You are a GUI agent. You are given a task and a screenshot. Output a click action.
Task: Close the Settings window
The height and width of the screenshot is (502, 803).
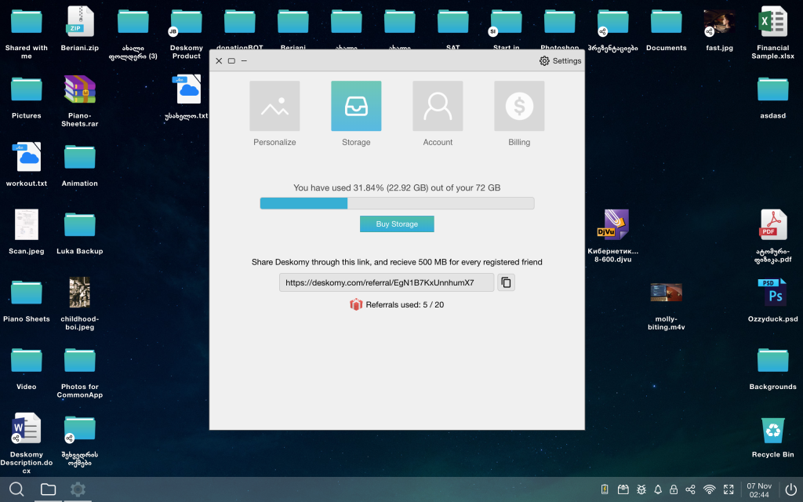tap(219, 61)
